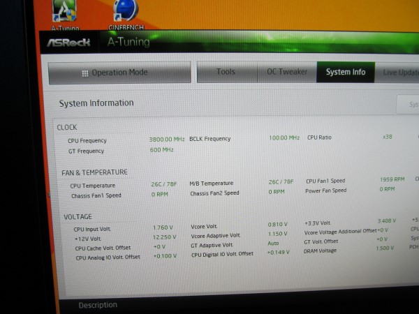Click the Auto value for GT Adaptive Volt
Viewport: 419px width, 314px height.
(x=273, y=244)
